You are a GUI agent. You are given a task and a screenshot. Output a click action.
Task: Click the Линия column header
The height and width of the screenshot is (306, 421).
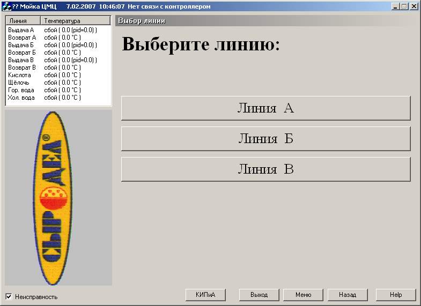[23, 21]
